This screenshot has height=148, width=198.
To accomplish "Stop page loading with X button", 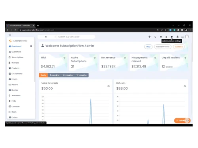I will tap(15, 30).
